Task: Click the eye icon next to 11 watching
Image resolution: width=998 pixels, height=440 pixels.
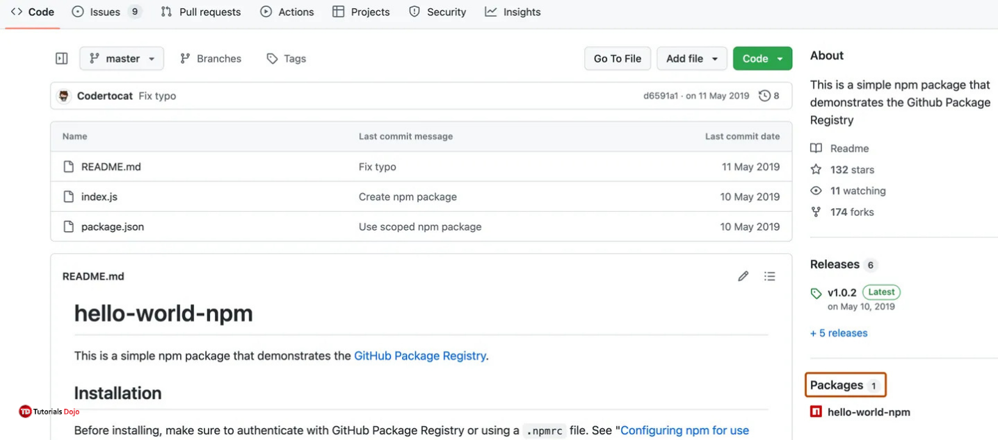Action: [815, 190]
